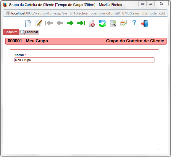
Task: Go to next record green arrow
Action: [x=70, y=23]
